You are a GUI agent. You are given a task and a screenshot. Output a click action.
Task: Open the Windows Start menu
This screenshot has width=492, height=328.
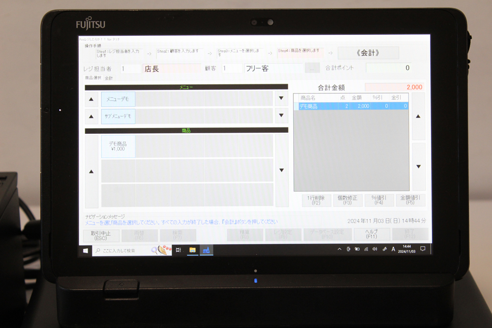[85, 250]
